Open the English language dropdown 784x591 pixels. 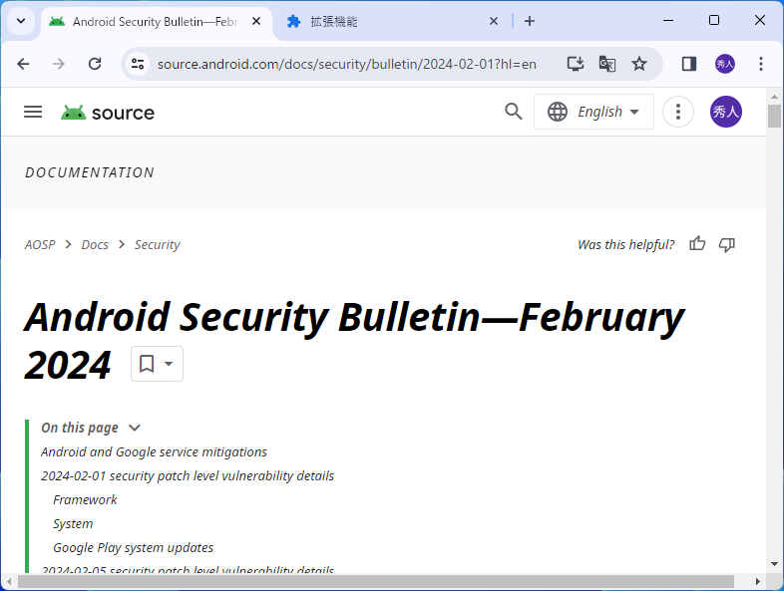coord(594,112)
